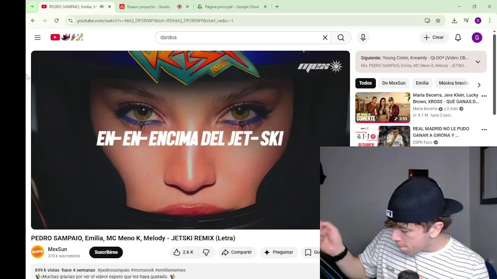Open the media controls icon in toolbar
This screenshot has width=497, height=279.
click(466, 21)
